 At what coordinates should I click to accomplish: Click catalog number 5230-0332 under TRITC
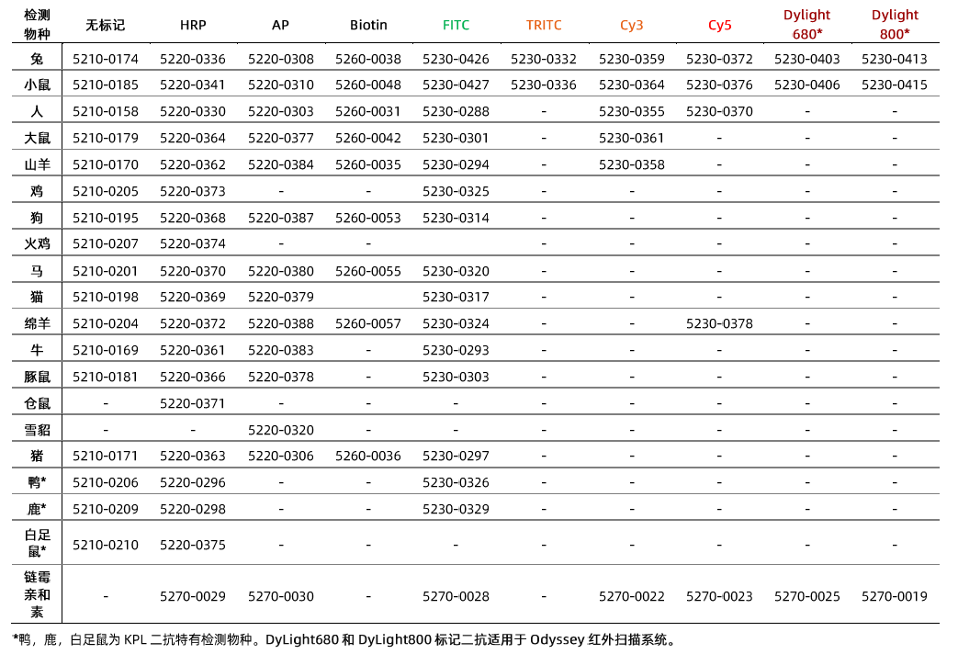coord(544,59)
